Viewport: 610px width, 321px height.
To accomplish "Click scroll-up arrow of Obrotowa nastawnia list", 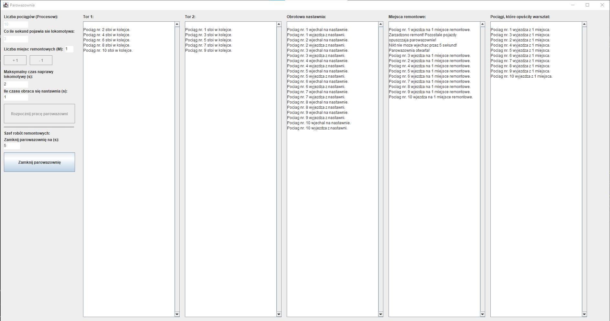I will click(x=381, y=24).
